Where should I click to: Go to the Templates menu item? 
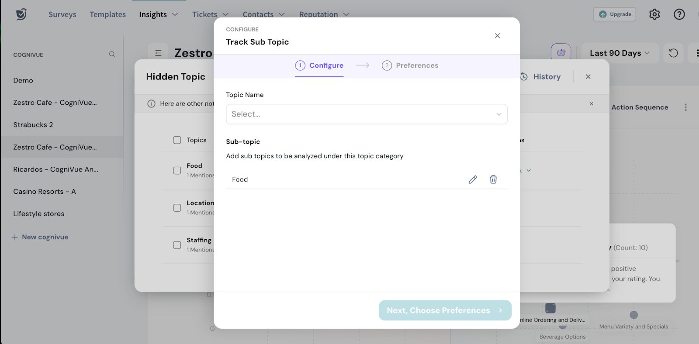pyautogui.click(x=107, y=14)
